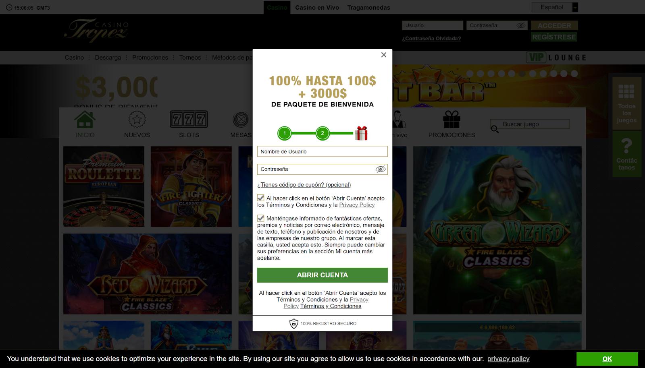Open the Casino item in the navigation bar
Image resolution: width=645 pixels, height=368 pixels.
coord(74,58)
